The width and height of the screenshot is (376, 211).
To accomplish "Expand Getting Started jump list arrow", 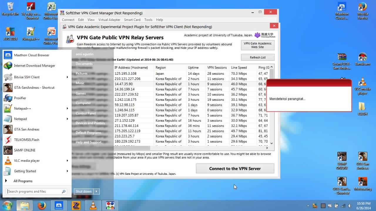I will [x=67, y=171].
